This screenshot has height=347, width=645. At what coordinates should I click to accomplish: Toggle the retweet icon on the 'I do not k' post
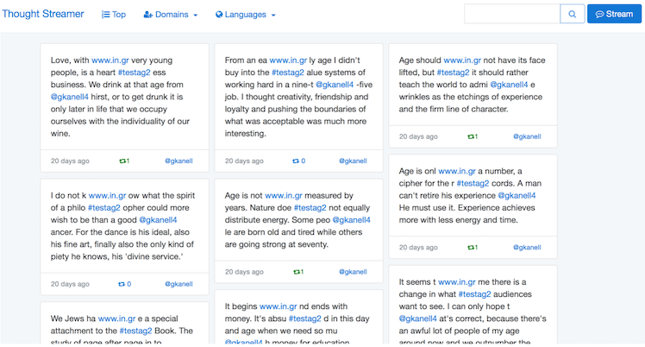tap(122, 284)
